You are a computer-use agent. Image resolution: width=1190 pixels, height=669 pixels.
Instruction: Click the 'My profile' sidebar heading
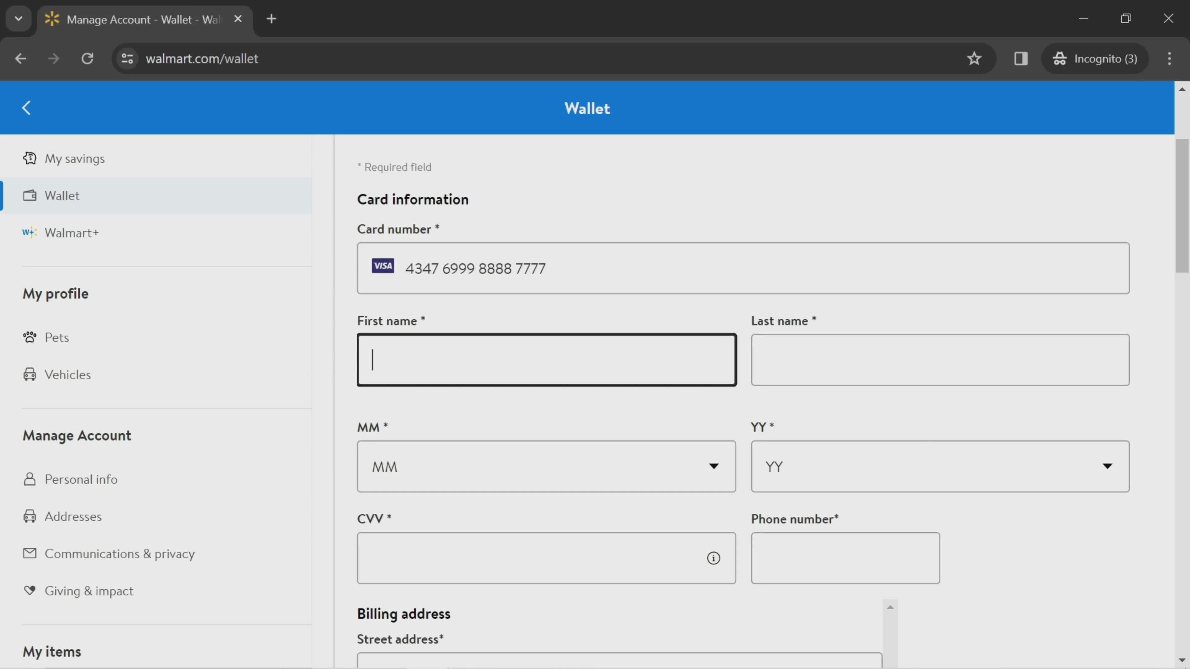pos(55,294)
